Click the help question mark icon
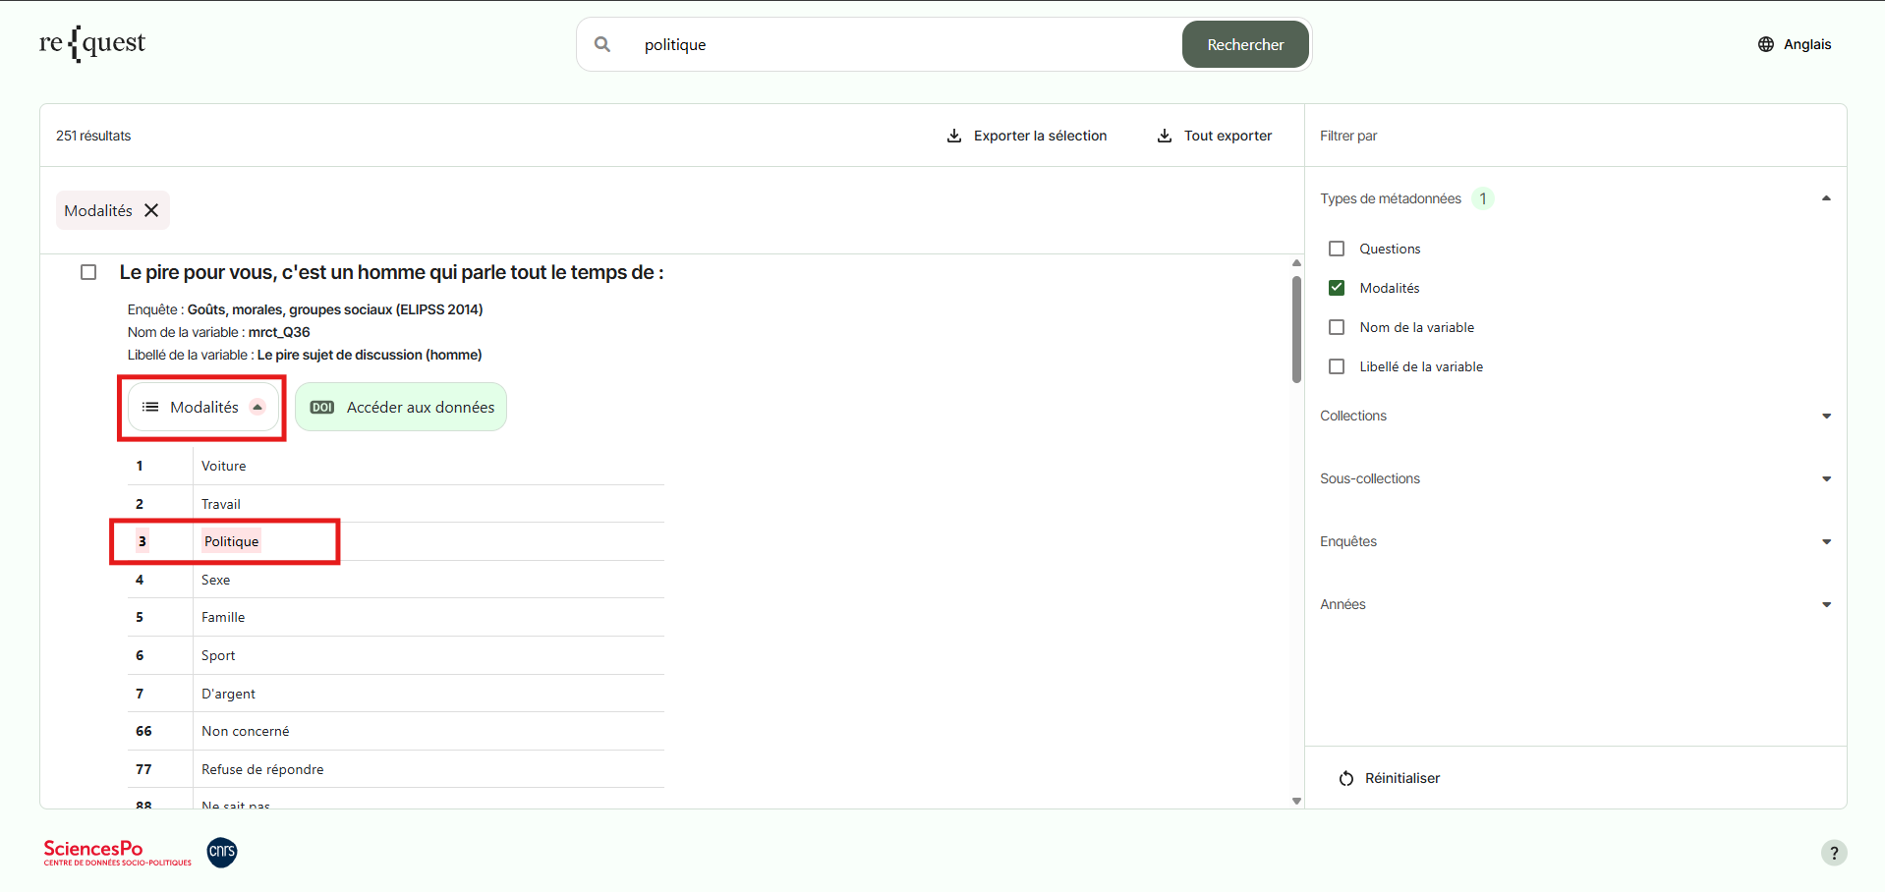Image resolution: width=1885 pixels, height=892 pixels. (1833, 853)
